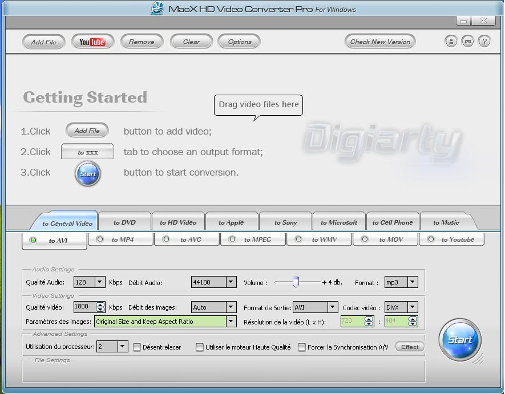Image resolution: width=505 pixels, height=394 pixels.
Task: Select the to MPEG radio option
Action: 232,239
